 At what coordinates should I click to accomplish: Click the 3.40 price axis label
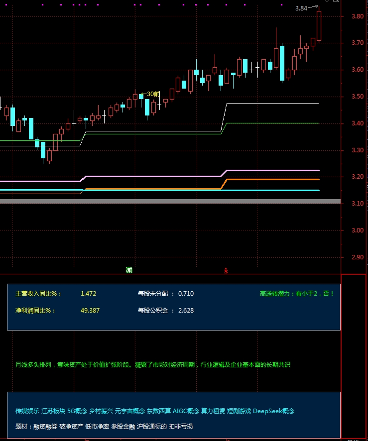(358, 123)
